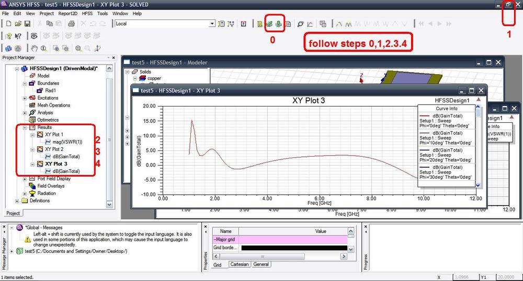Click the New project icon

pos(9,24)
